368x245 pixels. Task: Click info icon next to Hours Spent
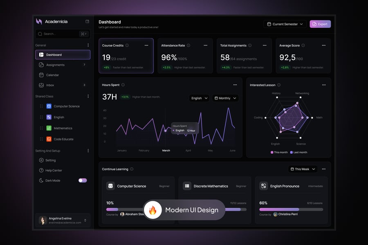123,85
